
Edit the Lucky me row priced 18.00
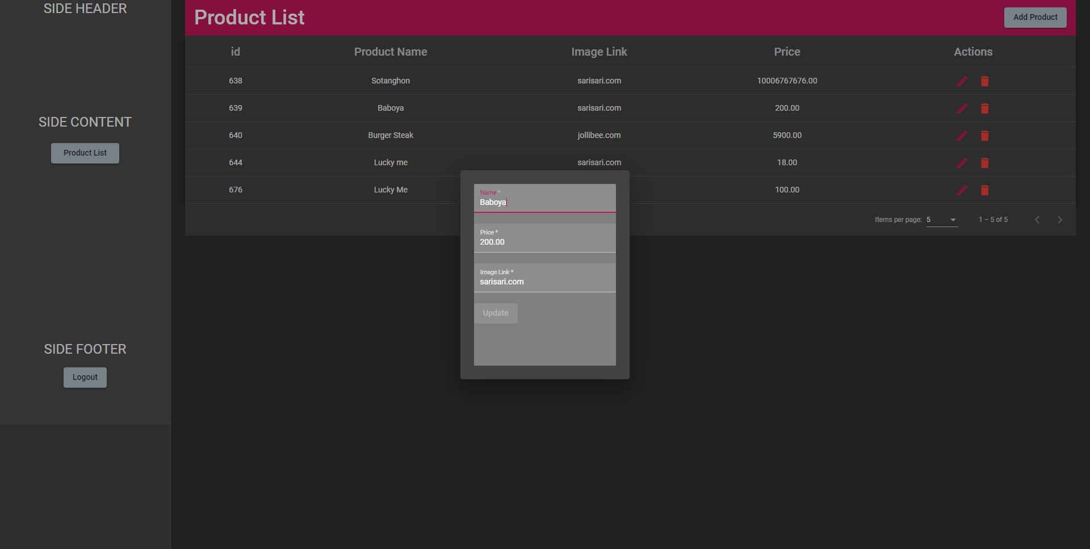pos(962,163)
